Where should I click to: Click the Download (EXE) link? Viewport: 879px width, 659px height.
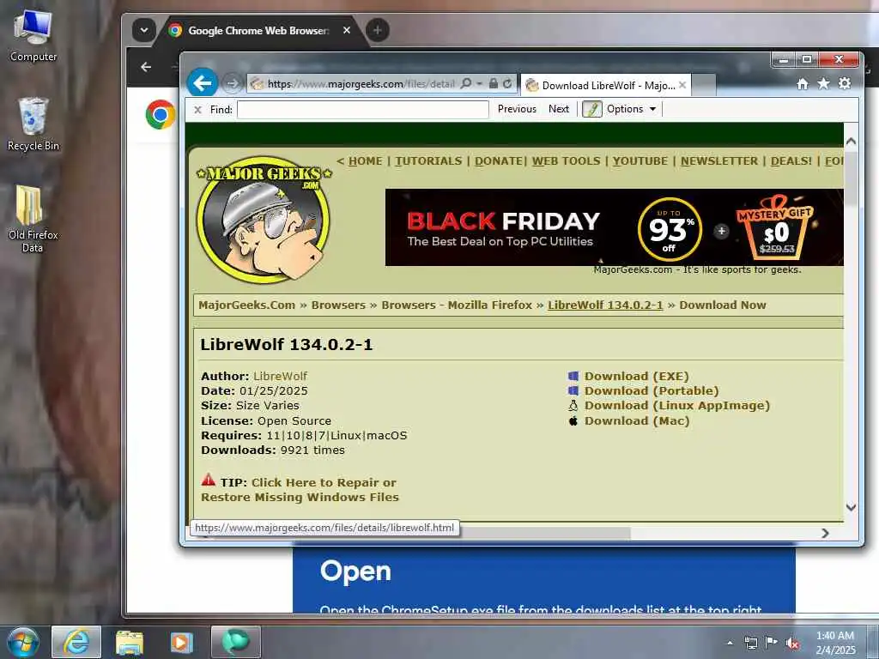(x=637, y=376)
